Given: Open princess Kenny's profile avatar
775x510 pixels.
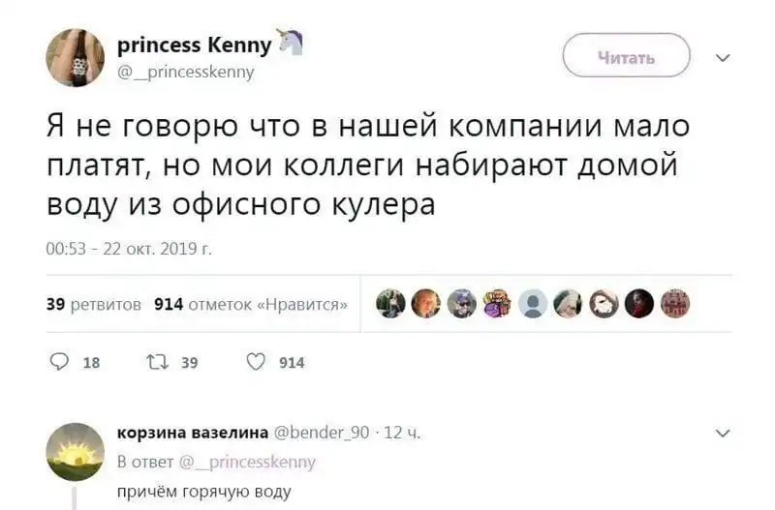Looking at the screenshot, I should [x=75, y=57].
